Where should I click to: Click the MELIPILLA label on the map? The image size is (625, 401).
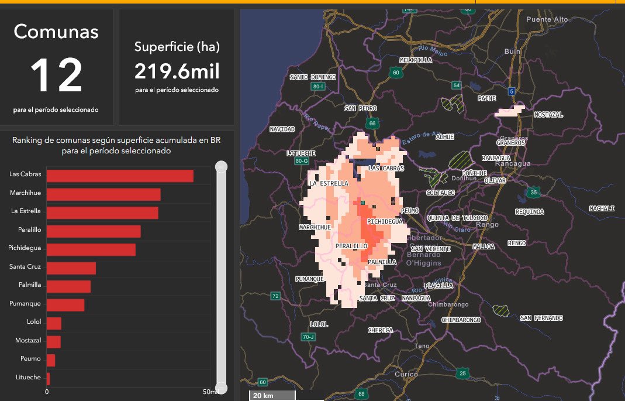pyautogui.click(x=415, y=60)
